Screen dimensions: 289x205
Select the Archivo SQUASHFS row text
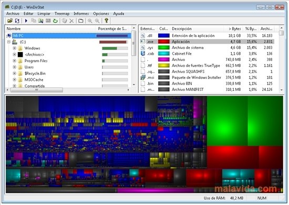pyautogui.click(x=188, y=71)
